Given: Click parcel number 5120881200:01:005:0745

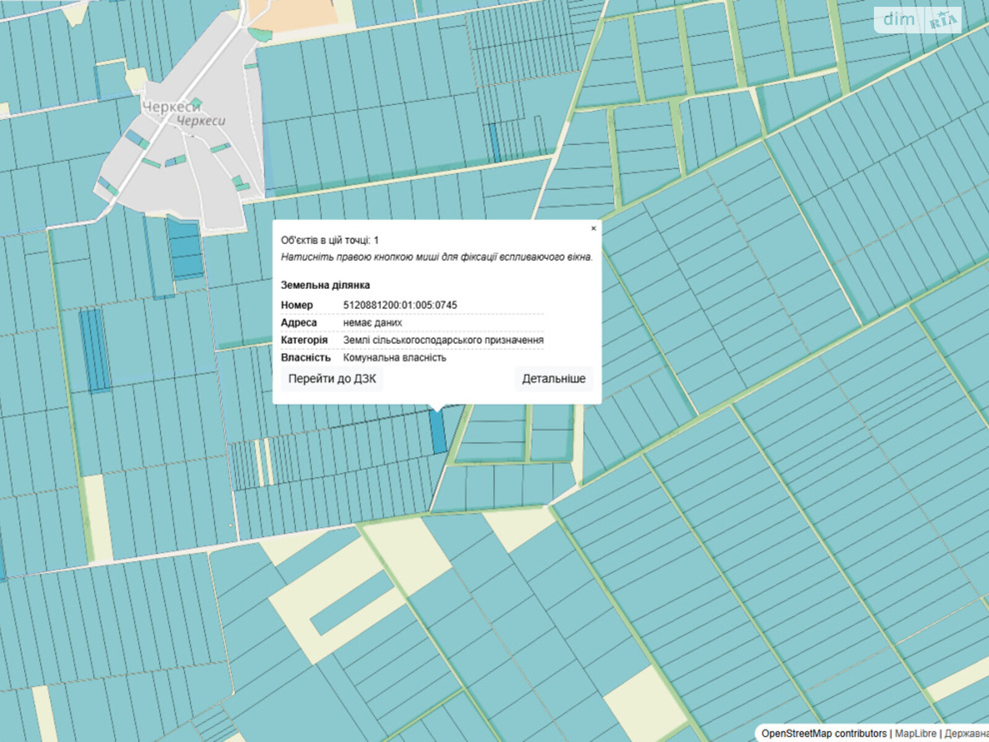Looking at the screenshot, I should point(400,305).
